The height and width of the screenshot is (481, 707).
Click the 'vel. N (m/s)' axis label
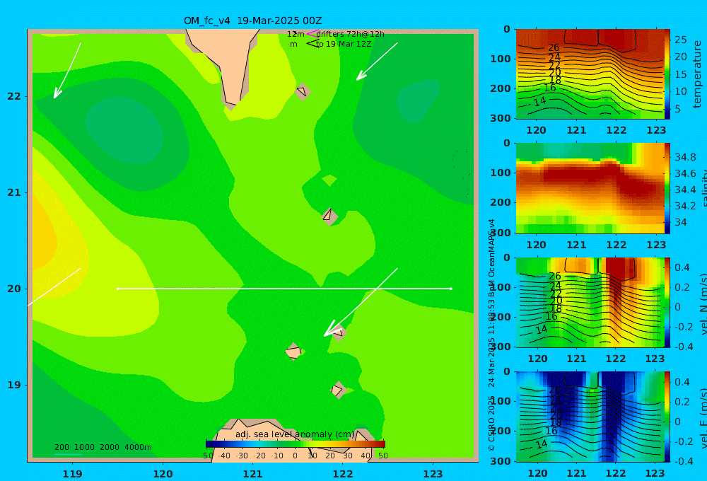(703, 304)
